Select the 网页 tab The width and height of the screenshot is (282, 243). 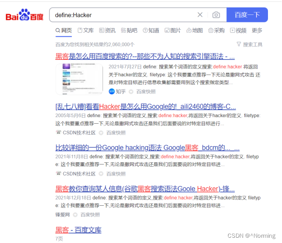(x=64, y=30)
